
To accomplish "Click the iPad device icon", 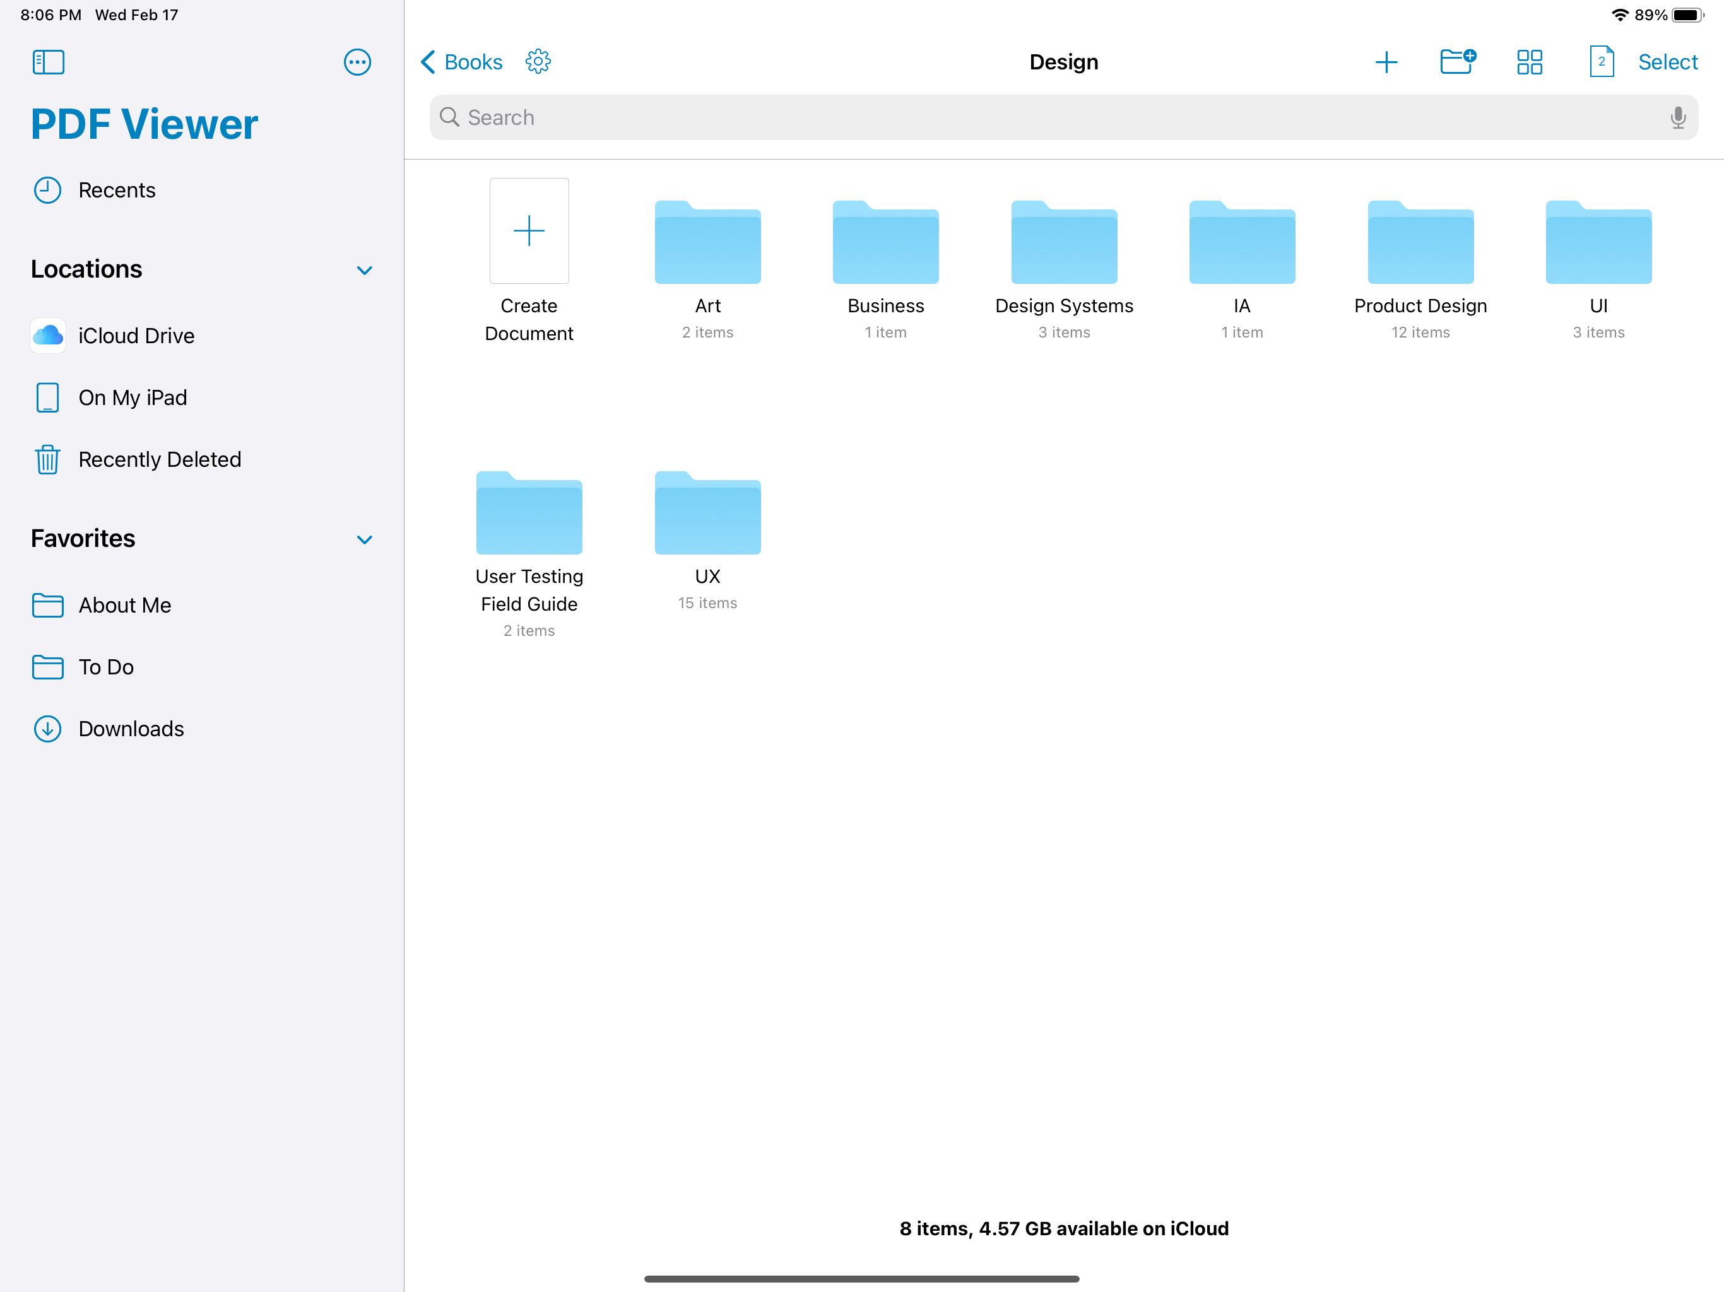I will coord(47,397).
